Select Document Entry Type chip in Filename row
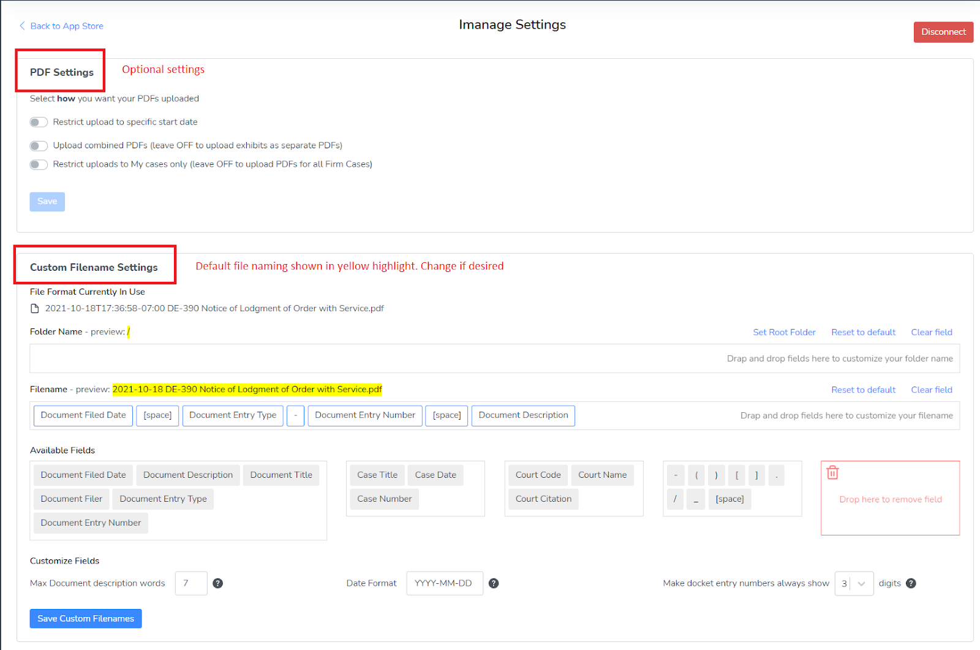 233,415
